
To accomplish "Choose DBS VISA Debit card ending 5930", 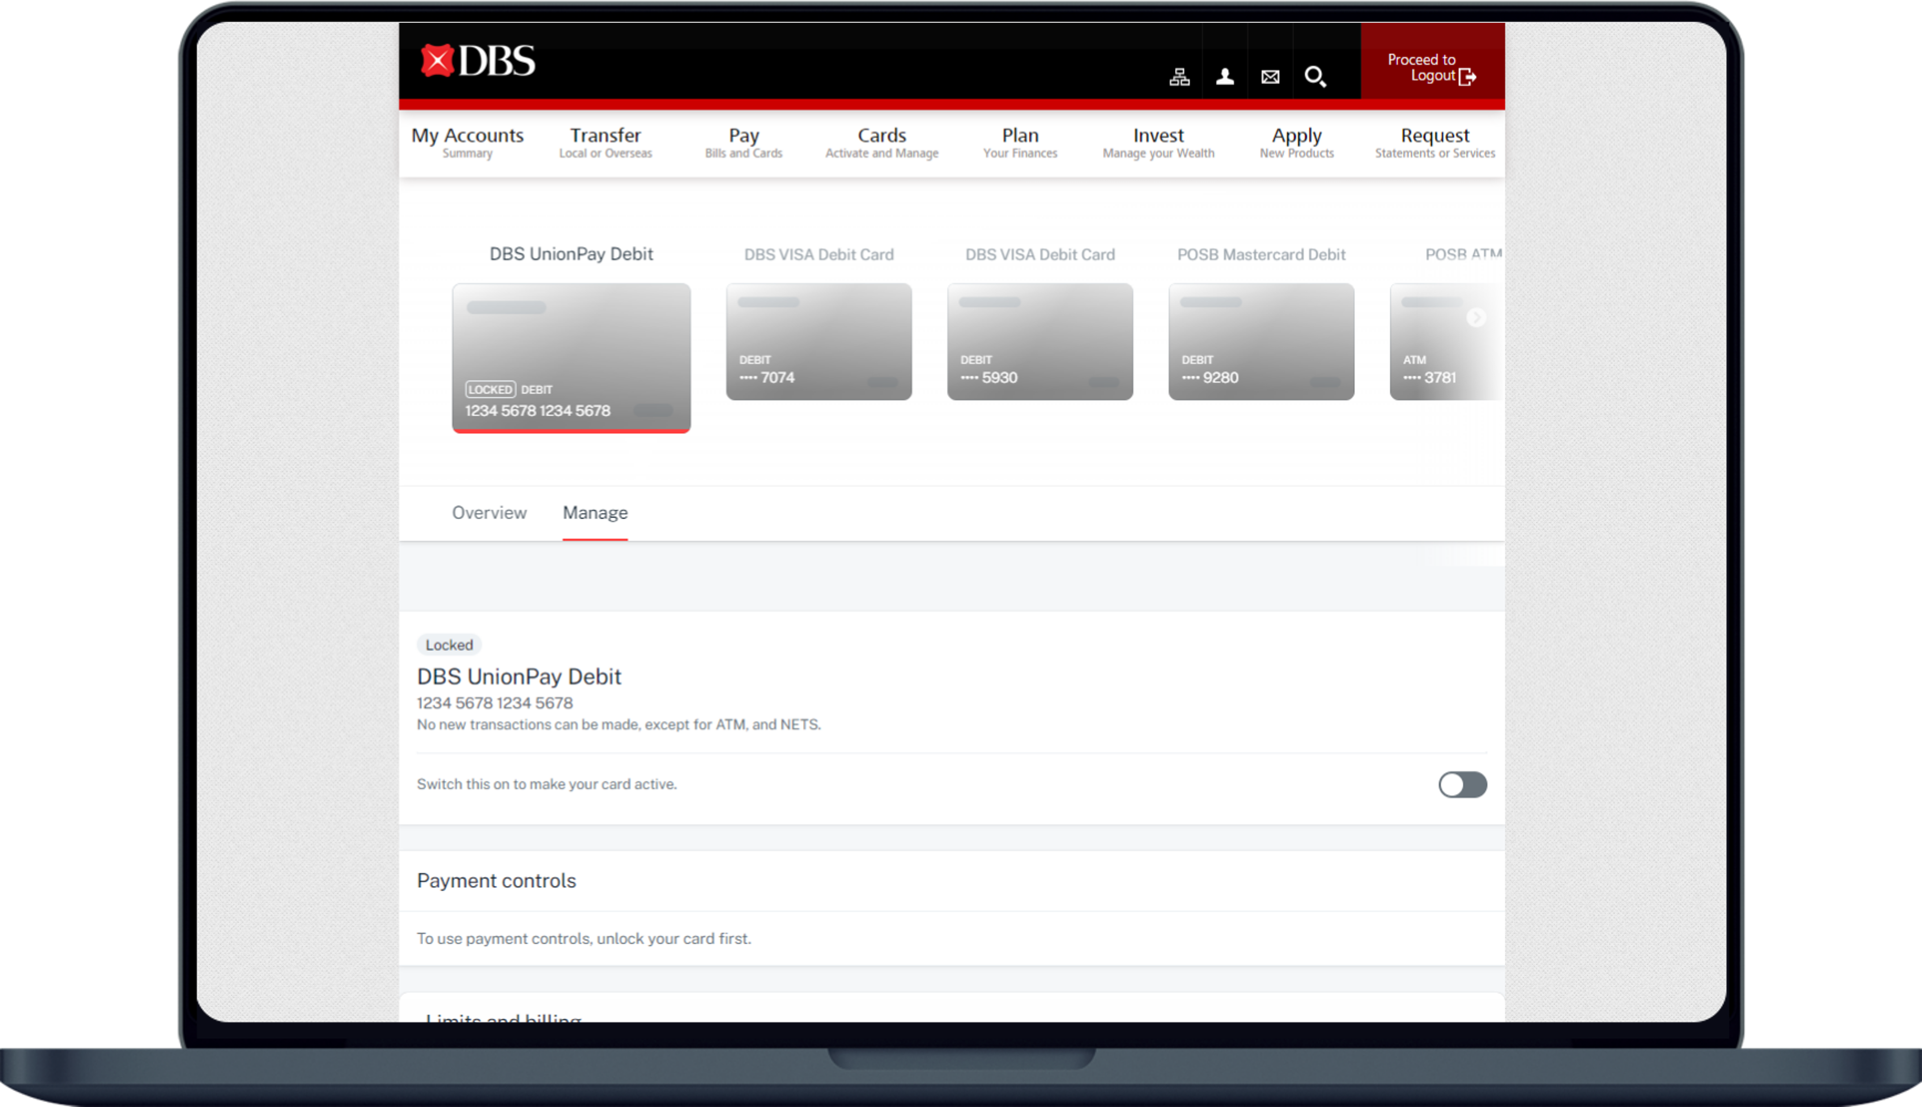I will (1039, 341).
